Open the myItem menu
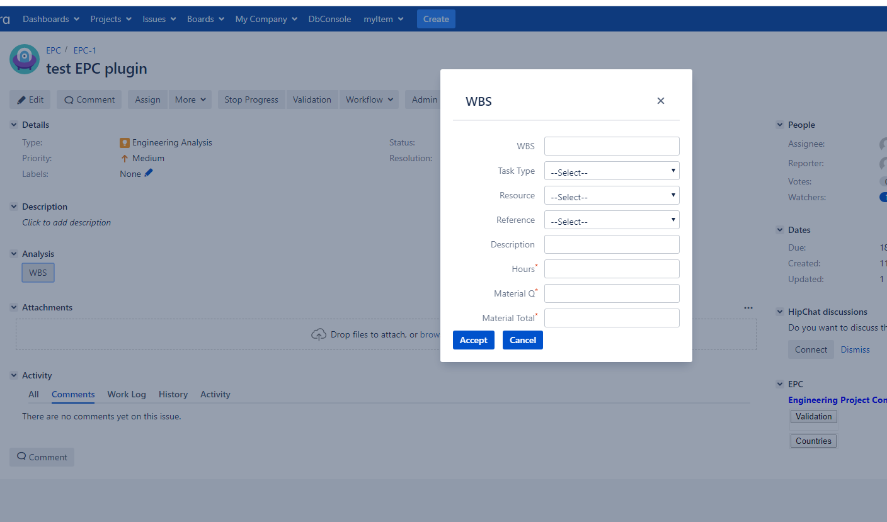The height and width of the screenshot is (522, 887). [384, 19]
